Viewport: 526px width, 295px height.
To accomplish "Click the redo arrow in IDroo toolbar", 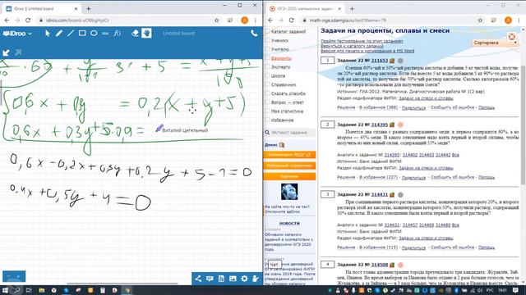I will (18, 52).
